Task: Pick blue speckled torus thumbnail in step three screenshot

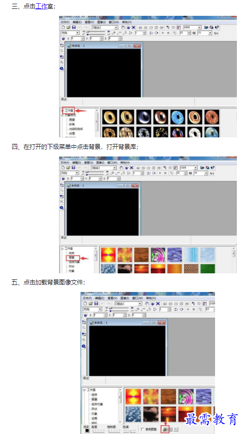Action: point(178,117)
